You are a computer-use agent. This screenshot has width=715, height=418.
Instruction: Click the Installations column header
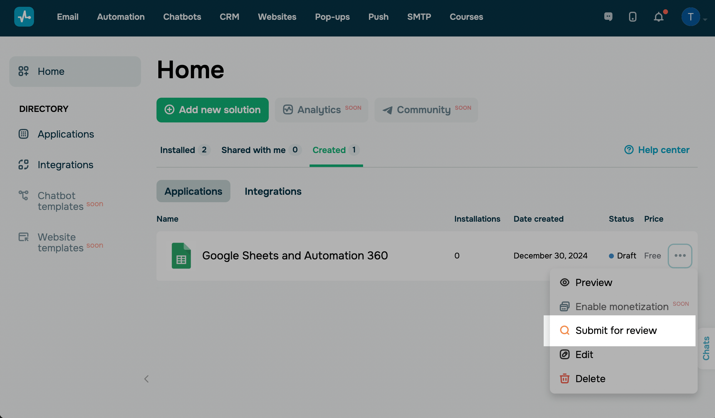pos(477,219)
